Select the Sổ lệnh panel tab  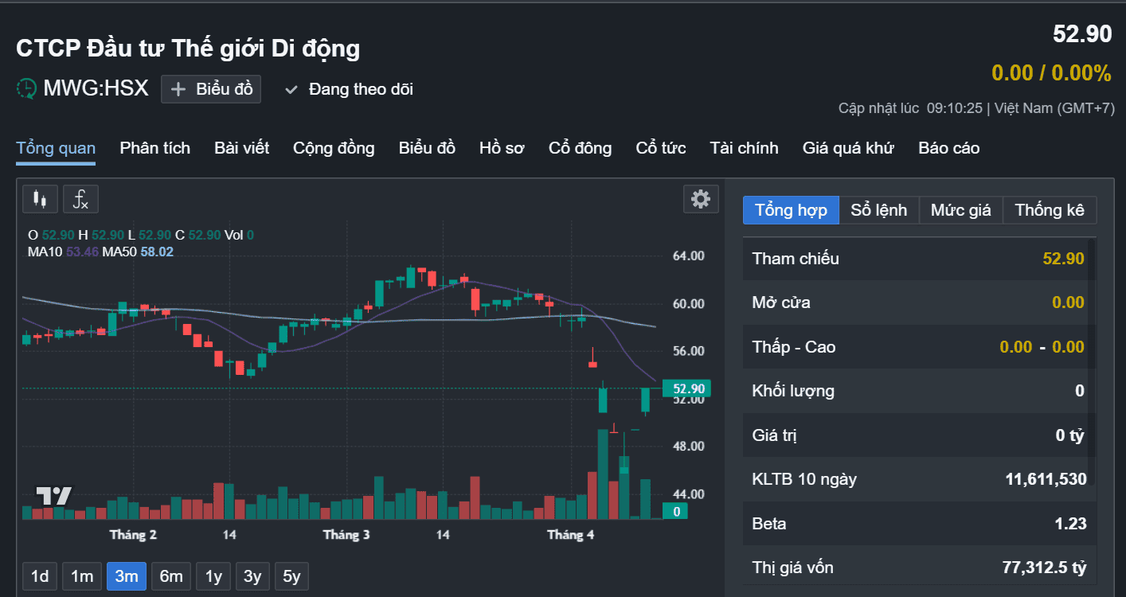tap(879, 210)
